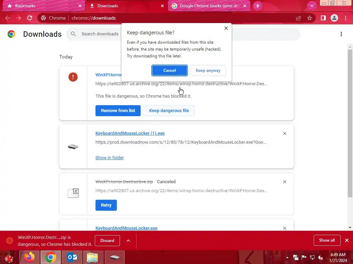Close the Downloads tab
Screen dimensions: 353x264
click(162, 6)
